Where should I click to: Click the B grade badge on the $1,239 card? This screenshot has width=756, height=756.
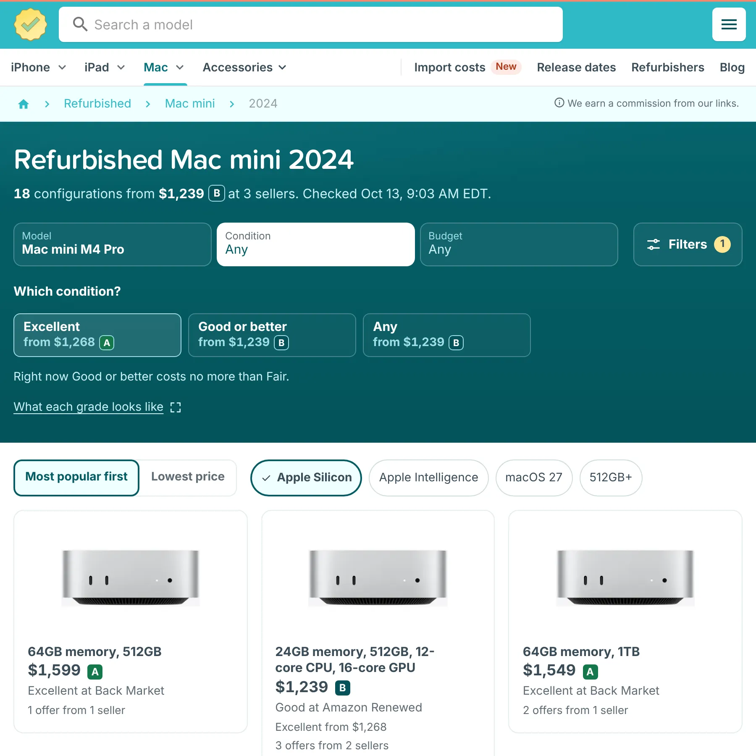pos(343,688)
